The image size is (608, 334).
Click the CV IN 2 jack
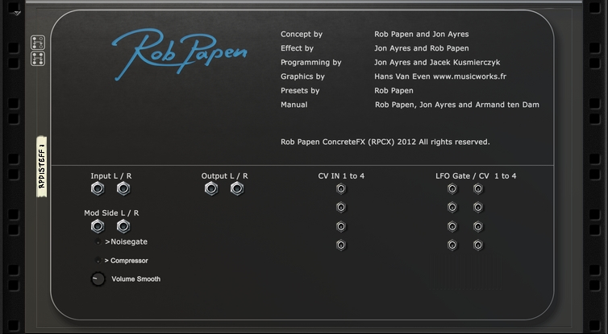[341, 208]
